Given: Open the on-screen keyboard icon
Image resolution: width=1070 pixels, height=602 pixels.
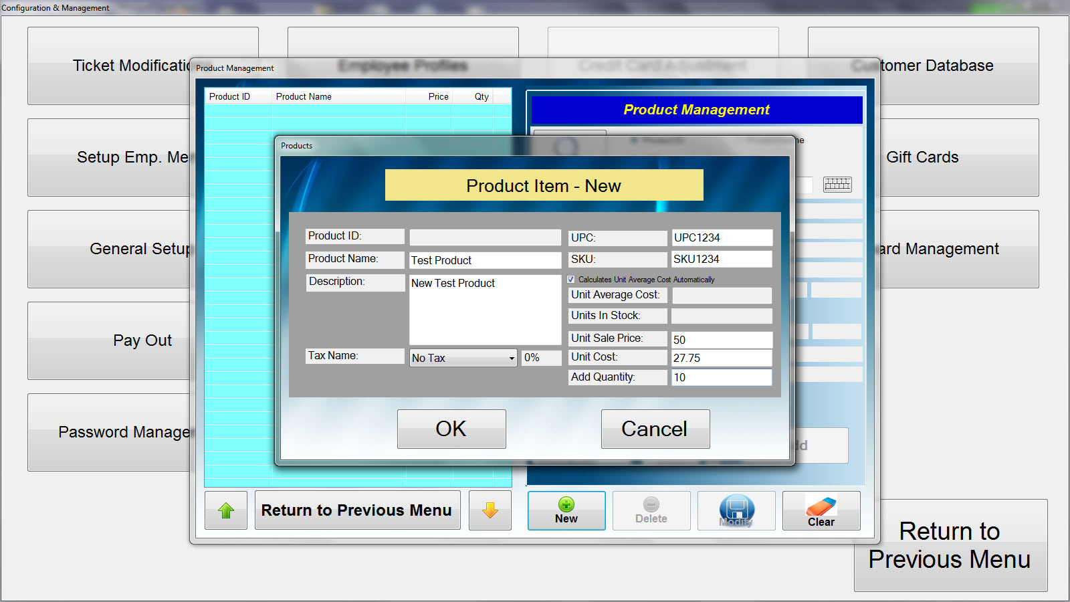Looking at the screenshot, I should pos(837,184).
